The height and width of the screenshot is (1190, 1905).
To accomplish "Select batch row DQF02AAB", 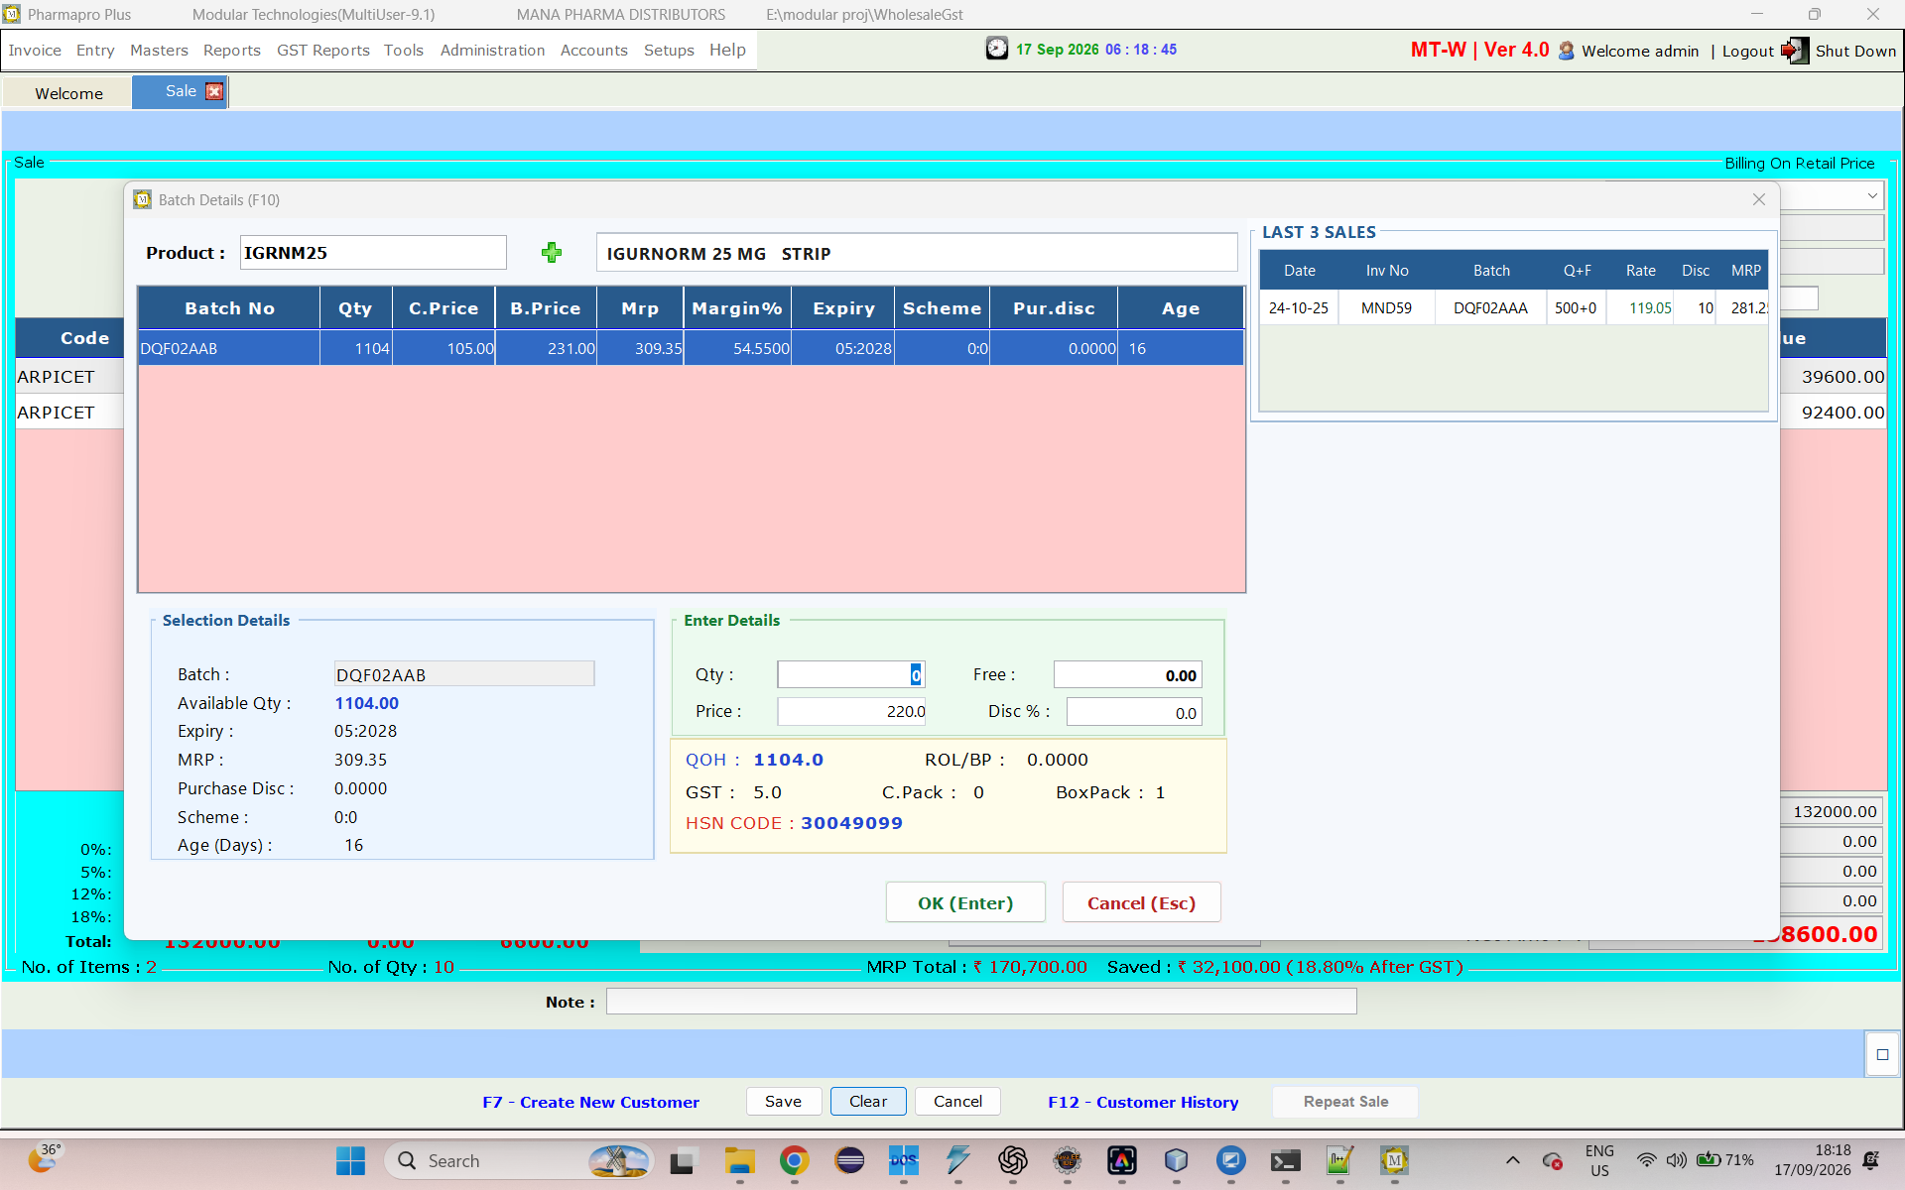I will (x=691, y=348).
